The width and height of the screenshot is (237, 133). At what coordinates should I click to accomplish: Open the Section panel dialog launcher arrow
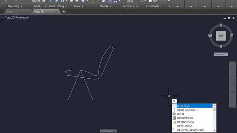pos(137,6)
